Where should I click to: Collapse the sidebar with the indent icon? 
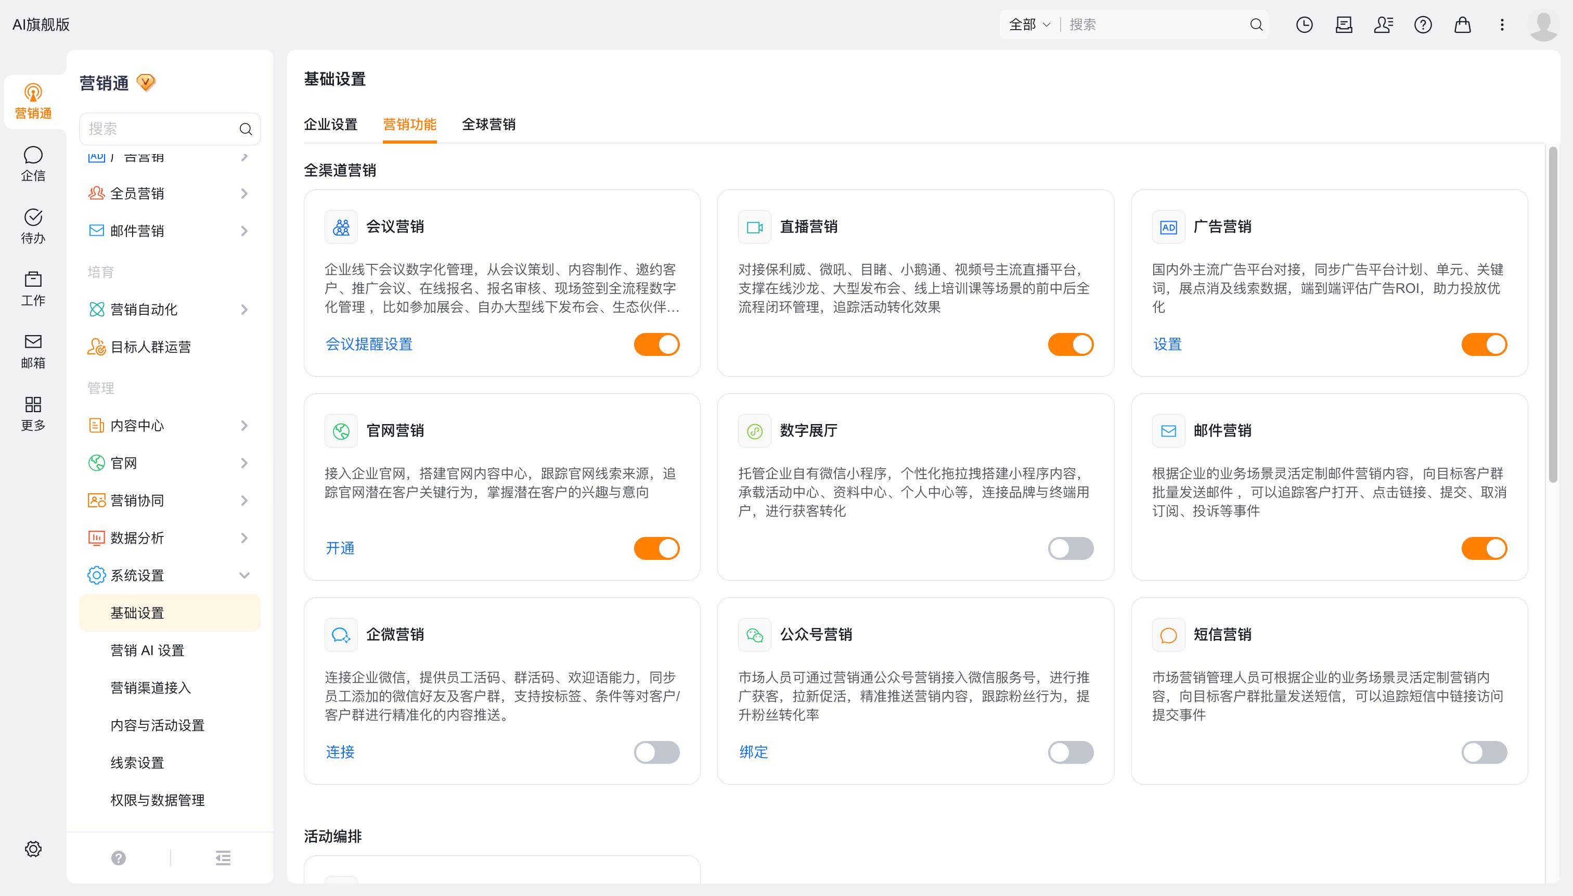click(223, 858)
